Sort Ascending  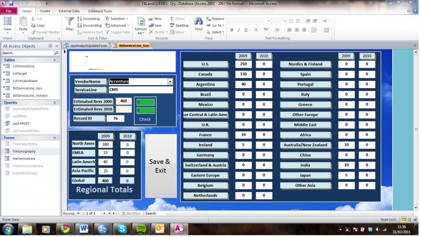[x=89, y=18]
